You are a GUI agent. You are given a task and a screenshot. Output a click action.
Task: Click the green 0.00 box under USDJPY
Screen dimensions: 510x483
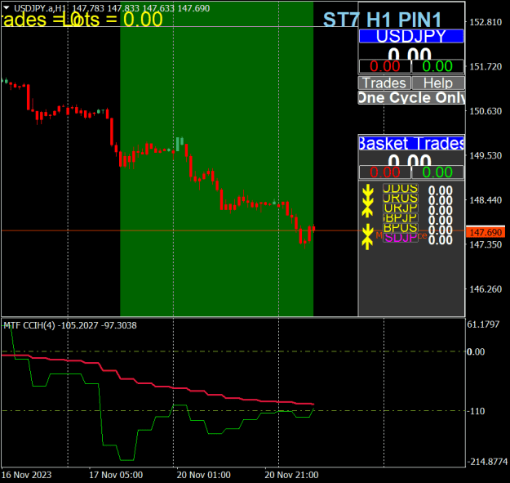[x=437, y=66]
